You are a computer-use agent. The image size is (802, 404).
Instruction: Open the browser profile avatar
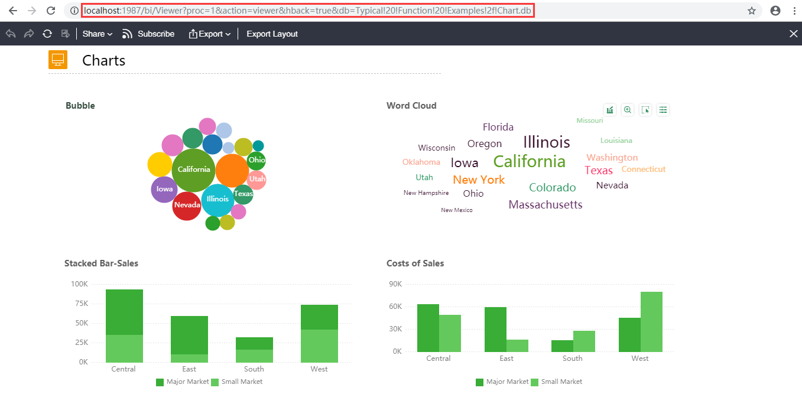click(775, 11)
